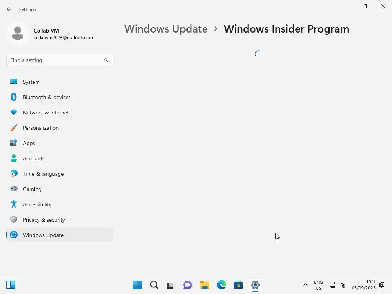392x294 pixels.
Task: Open the clock showing 19:11 05/09/2023
Action: coord(364,285)
